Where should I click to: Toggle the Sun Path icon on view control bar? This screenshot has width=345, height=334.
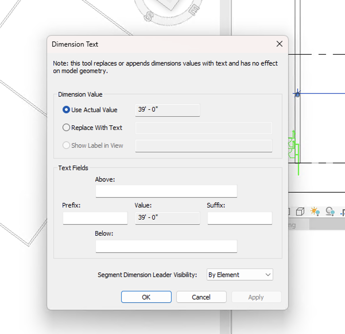pyautogui.click(x=315, y=212)
